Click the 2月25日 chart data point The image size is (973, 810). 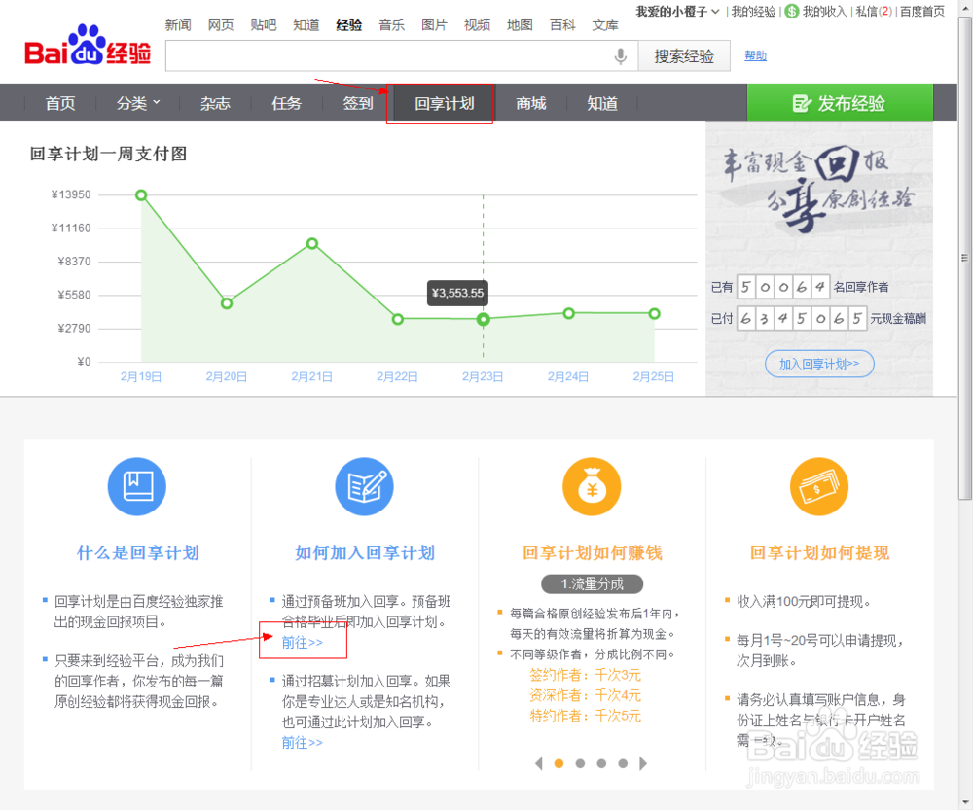coord(654,313)
